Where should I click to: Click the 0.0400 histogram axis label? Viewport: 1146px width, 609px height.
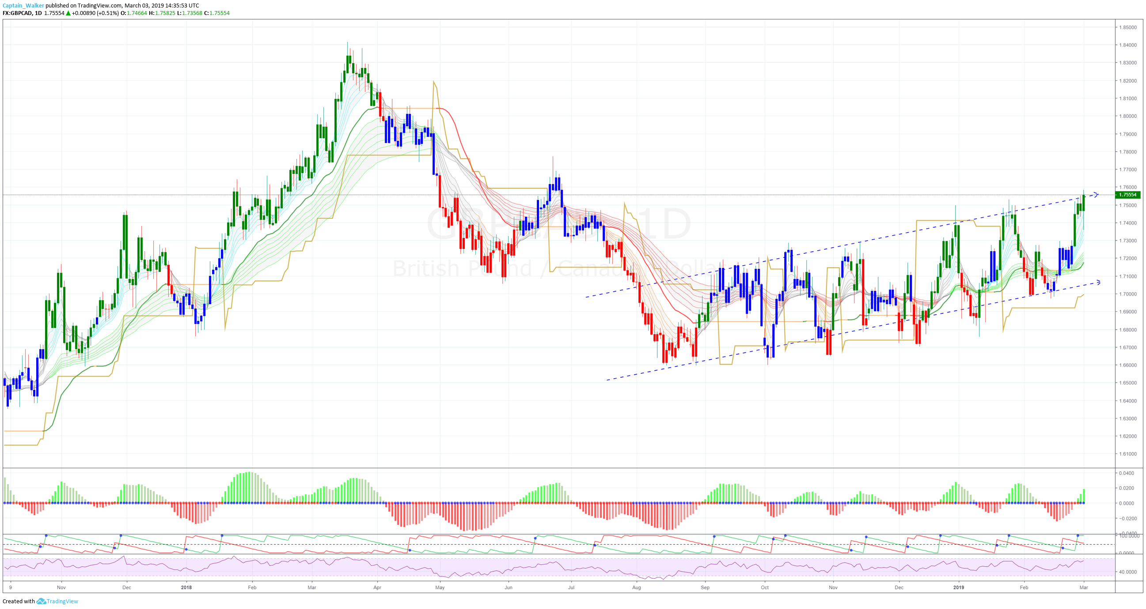coord(1127,474)
